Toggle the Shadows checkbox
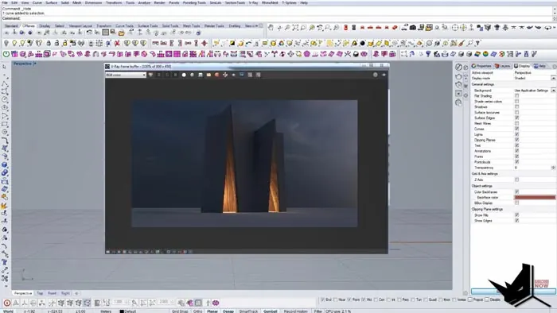Viewport: 557px width, 313px height. point(517,106)
